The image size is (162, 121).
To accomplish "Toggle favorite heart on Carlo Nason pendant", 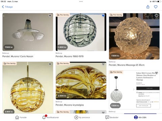I will [x=50, y=16].
